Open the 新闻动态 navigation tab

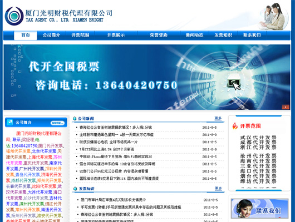point(194,35)
